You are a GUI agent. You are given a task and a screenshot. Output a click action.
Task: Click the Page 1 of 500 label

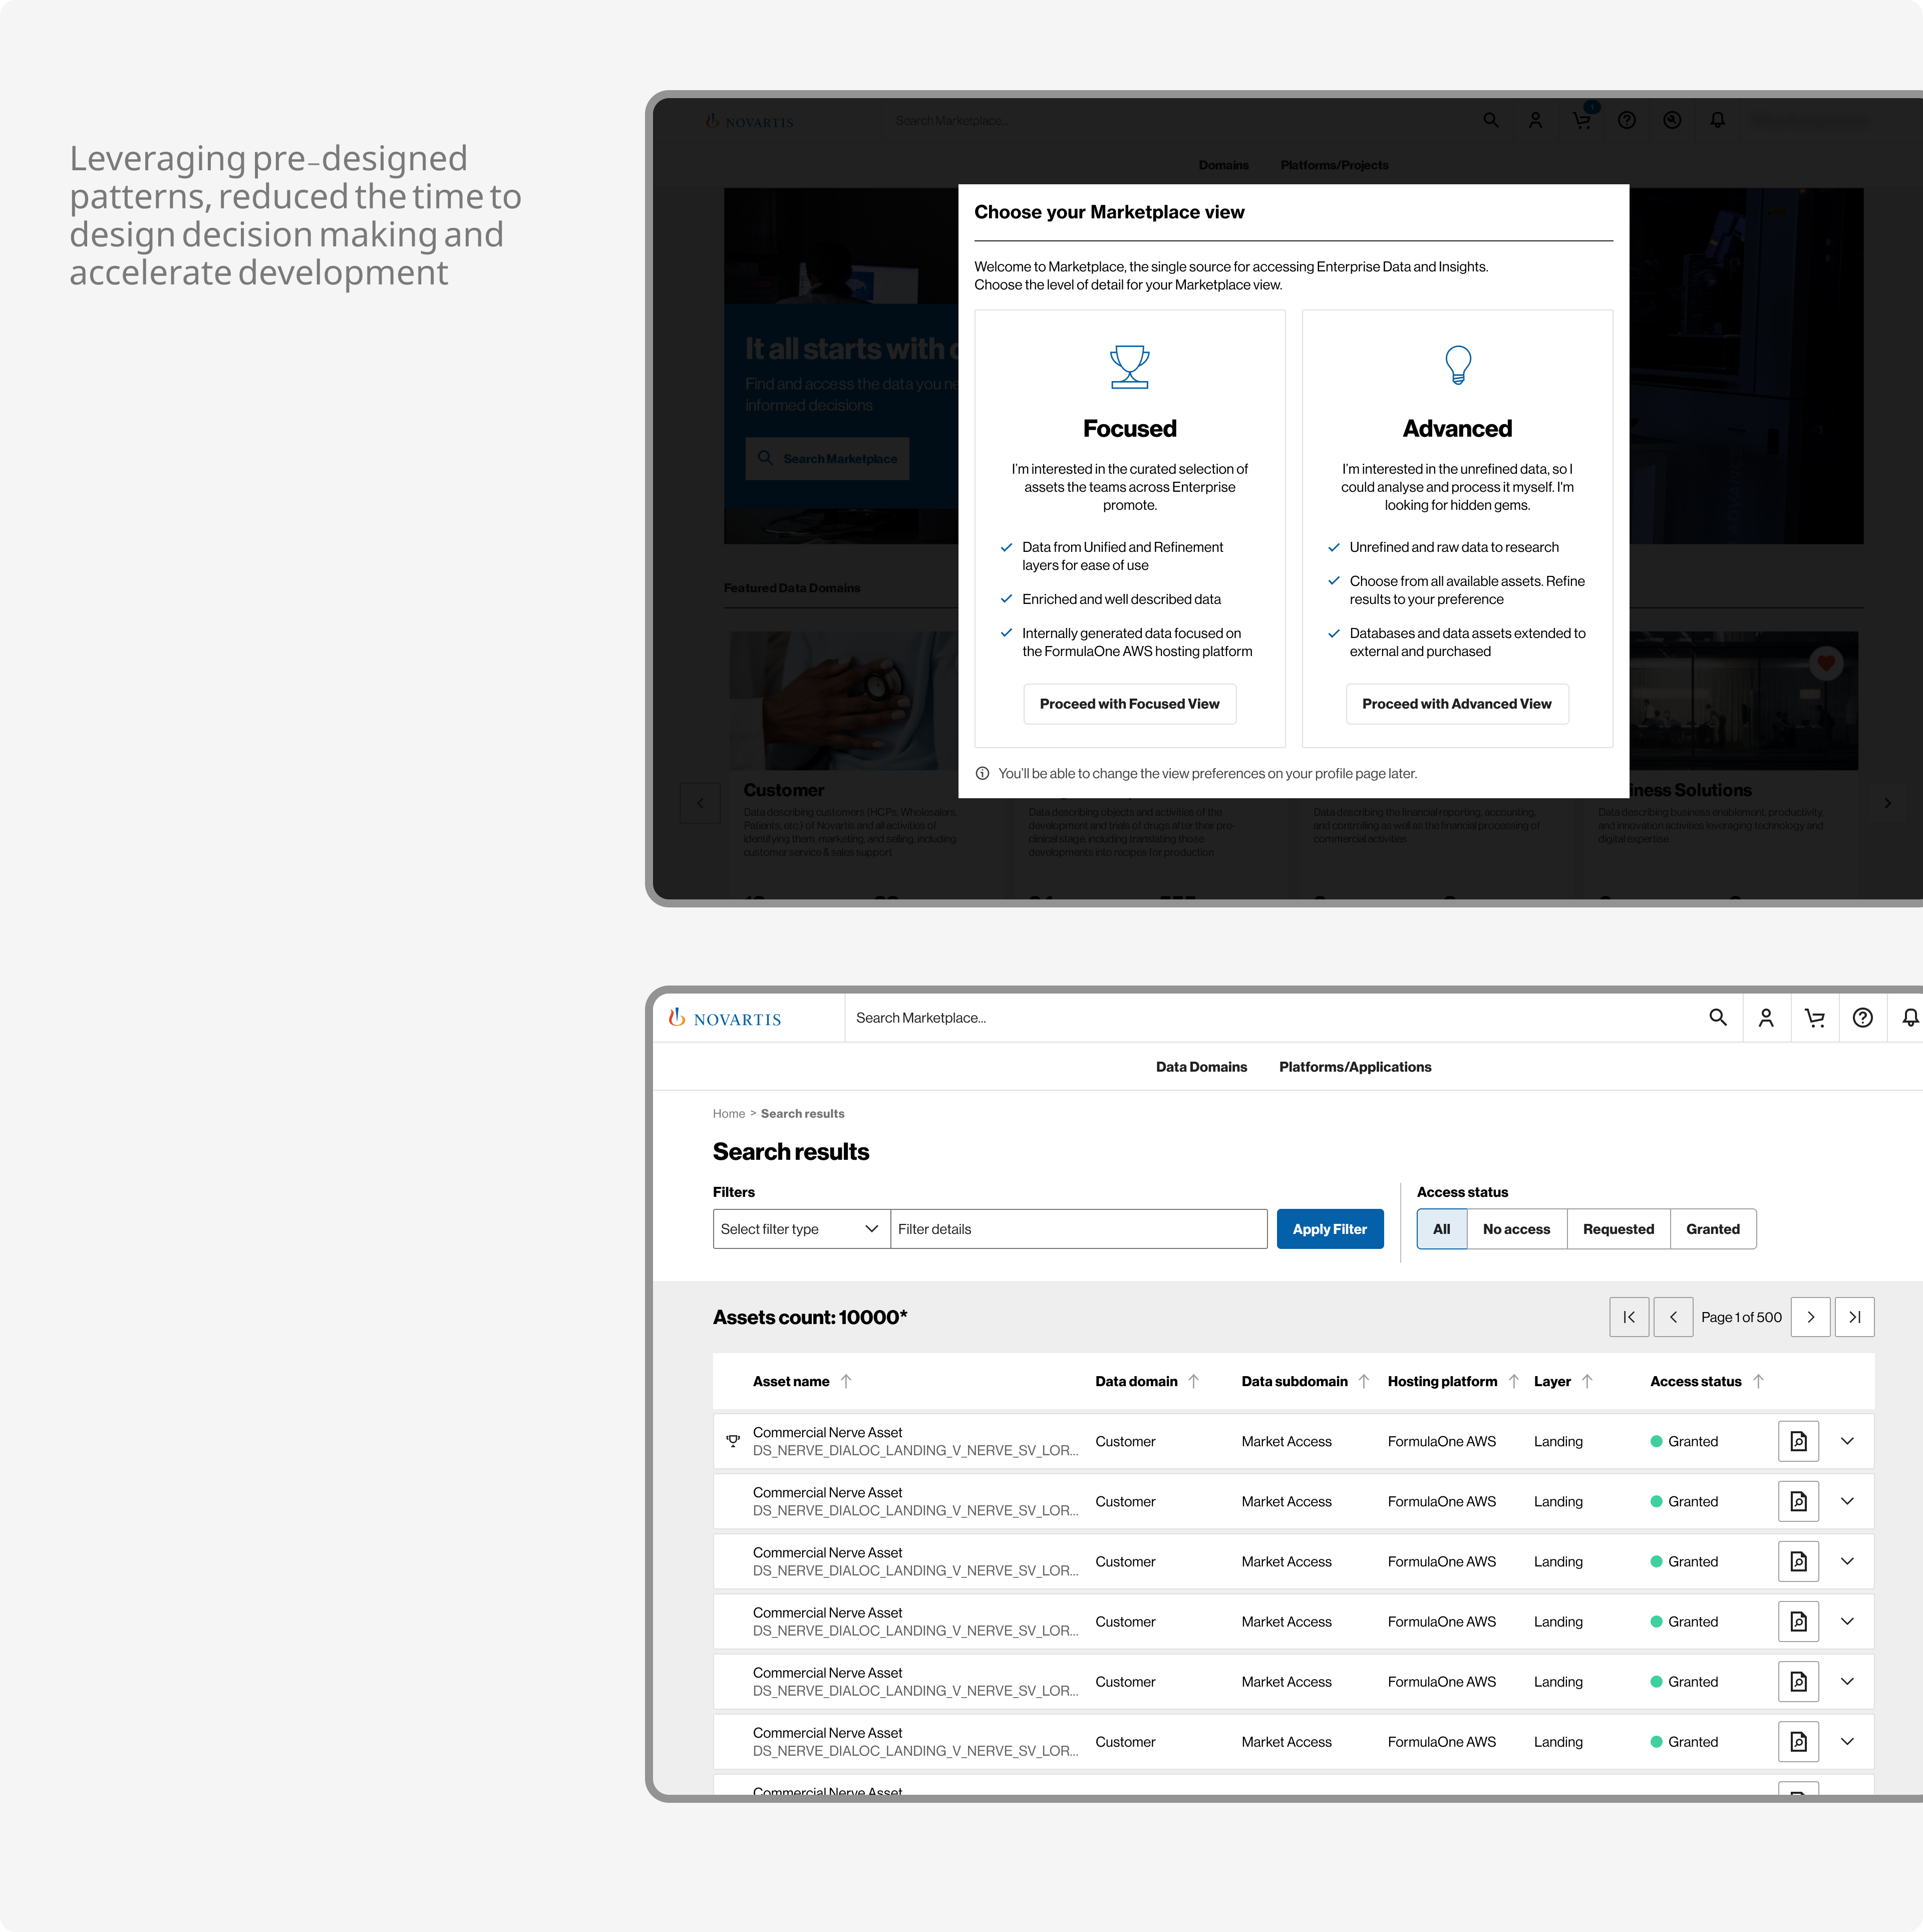pos(1741,1317)
